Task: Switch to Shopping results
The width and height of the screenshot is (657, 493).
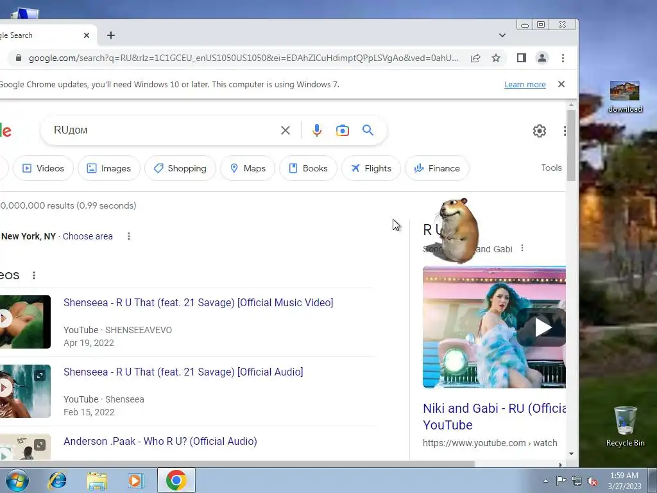Action: [180, 169]
